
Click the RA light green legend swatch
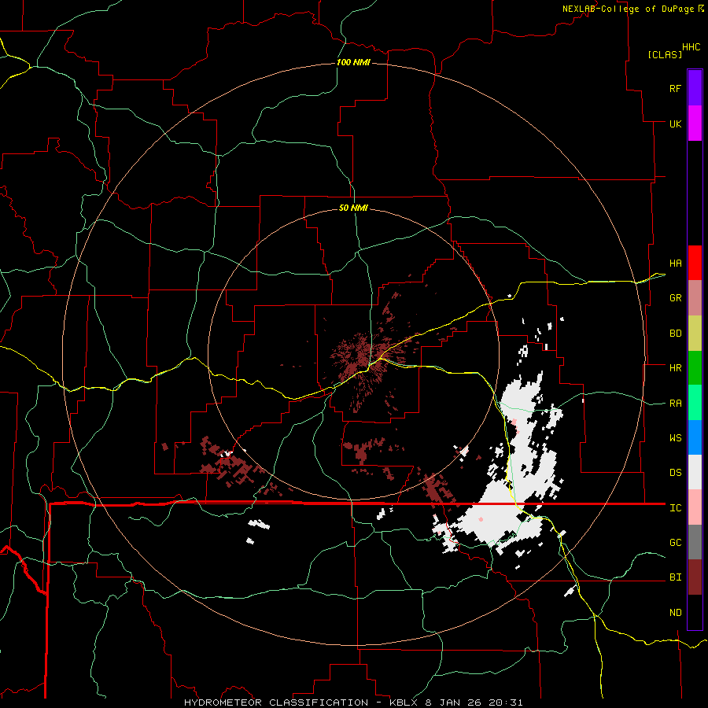tap(695, 403)
